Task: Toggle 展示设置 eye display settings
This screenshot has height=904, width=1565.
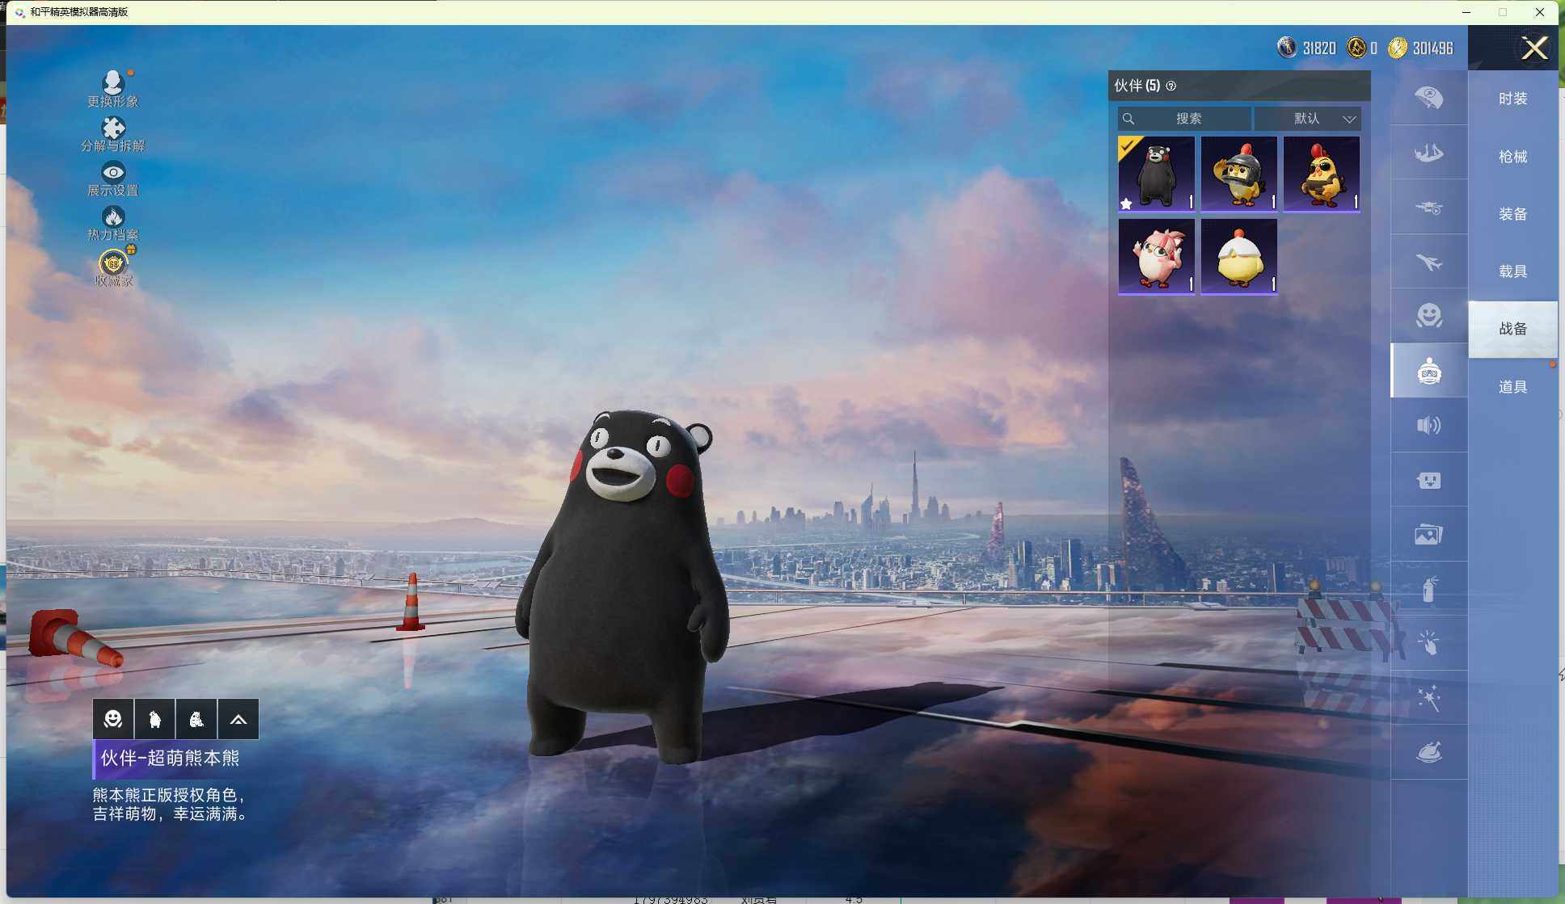Action: 112,172
